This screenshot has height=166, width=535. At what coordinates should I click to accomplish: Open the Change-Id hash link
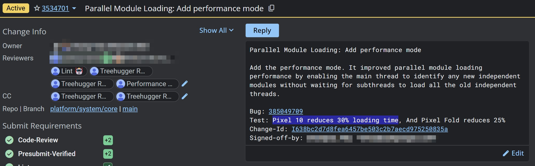(x=369, y=129)
